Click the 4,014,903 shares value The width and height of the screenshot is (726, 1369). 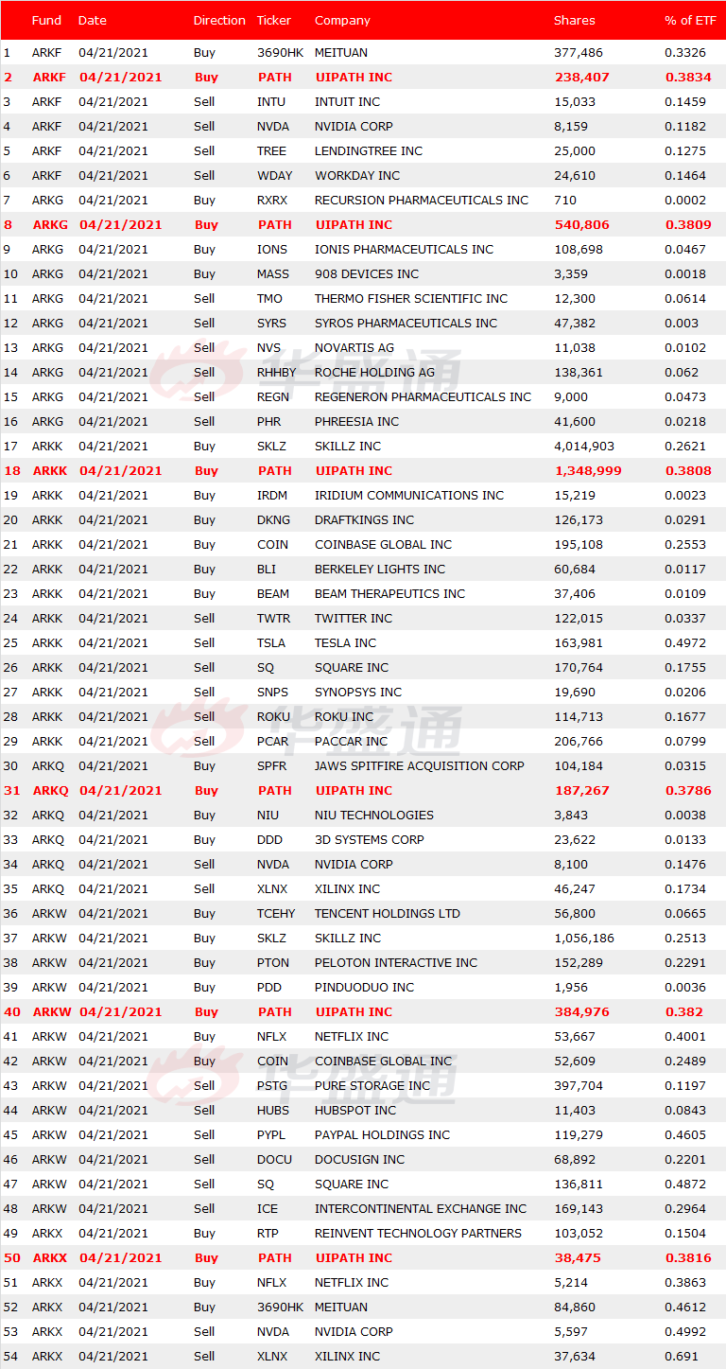click(x=584, y=446)
